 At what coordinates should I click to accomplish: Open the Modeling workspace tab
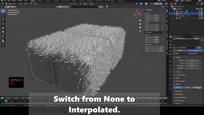tap(40, 1)
